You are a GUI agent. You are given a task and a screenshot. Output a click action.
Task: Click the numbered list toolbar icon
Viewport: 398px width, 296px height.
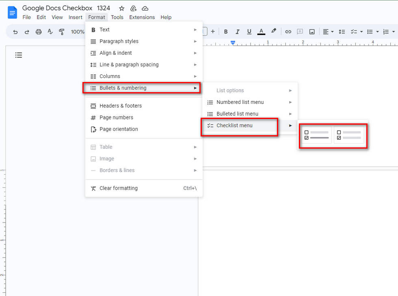[386, 32]
